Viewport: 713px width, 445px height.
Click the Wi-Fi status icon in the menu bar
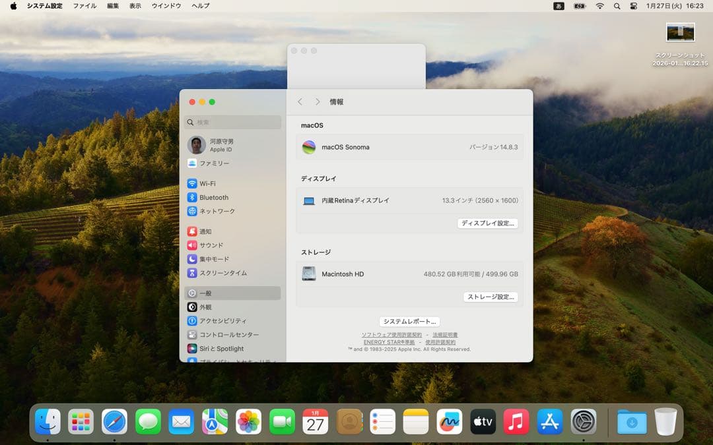coord(599,6)
